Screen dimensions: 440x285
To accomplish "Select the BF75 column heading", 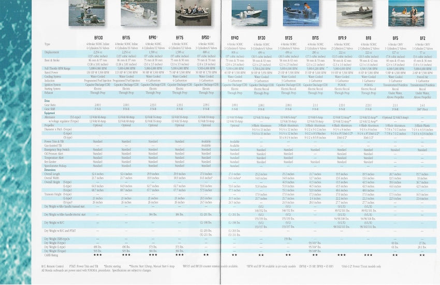I will (180, 38).
